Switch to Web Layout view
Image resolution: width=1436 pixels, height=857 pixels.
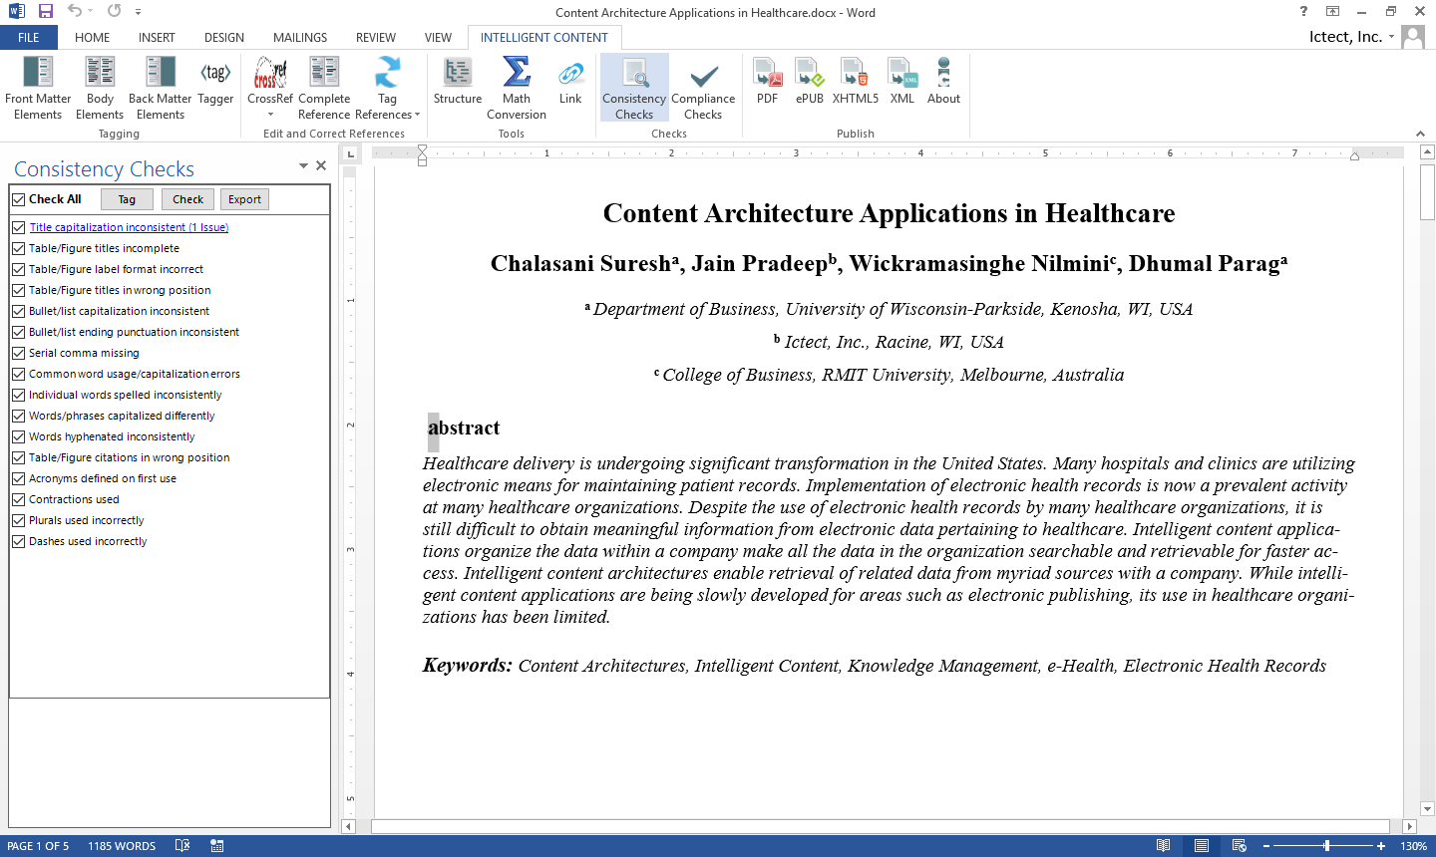click(1240, 846)
